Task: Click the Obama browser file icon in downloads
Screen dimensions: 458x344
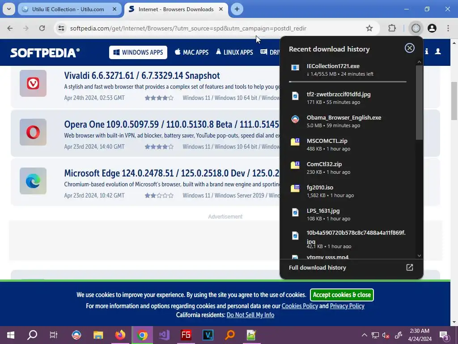Action: 295,119
